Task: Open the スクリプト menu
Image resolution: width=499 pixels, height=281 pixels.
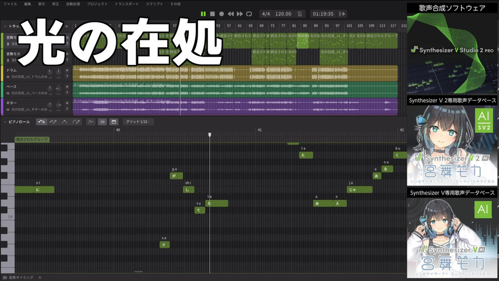Action: (x=154, y=4)
